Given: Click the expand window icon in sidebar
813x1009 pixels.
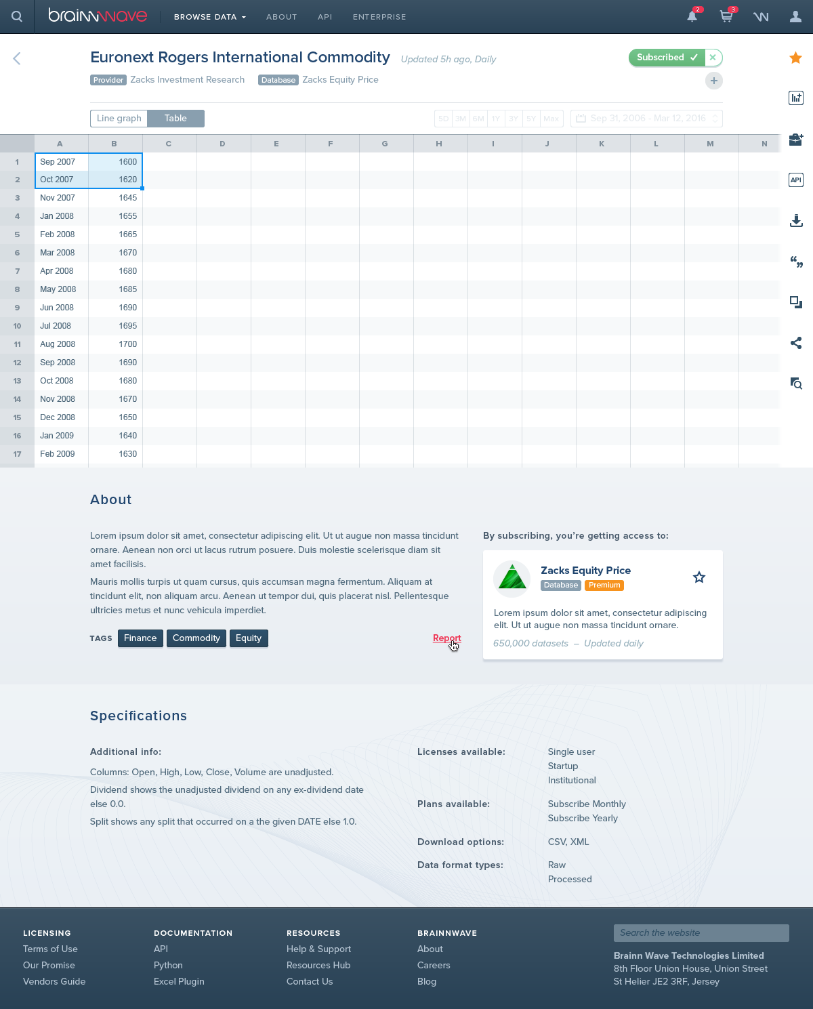Looking at the screenshot, I should [x=796, y=302].
